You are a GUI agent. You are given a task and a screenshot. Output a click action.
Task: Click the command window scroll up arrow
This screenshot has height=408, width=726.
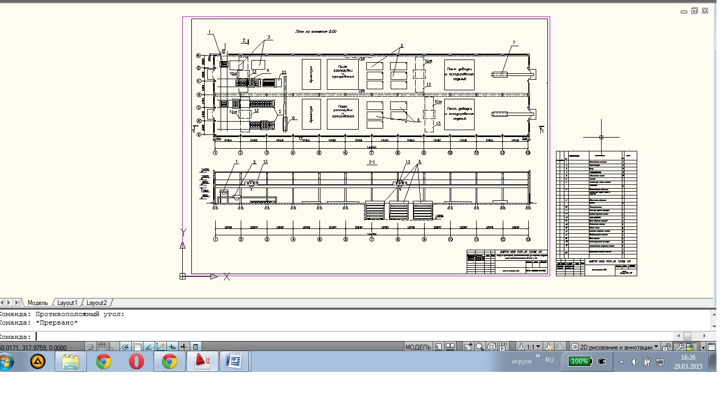[713, 314]
